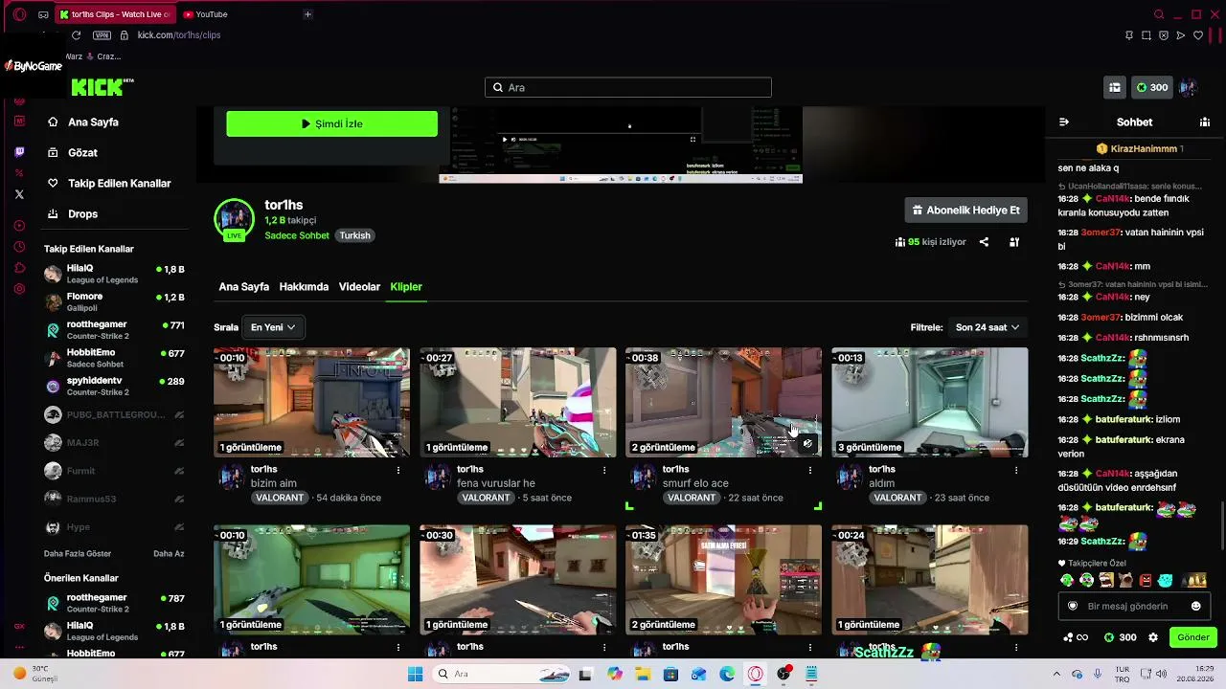
Task: Open the HilalQ channel in followed list
Action: click(115, 274)
